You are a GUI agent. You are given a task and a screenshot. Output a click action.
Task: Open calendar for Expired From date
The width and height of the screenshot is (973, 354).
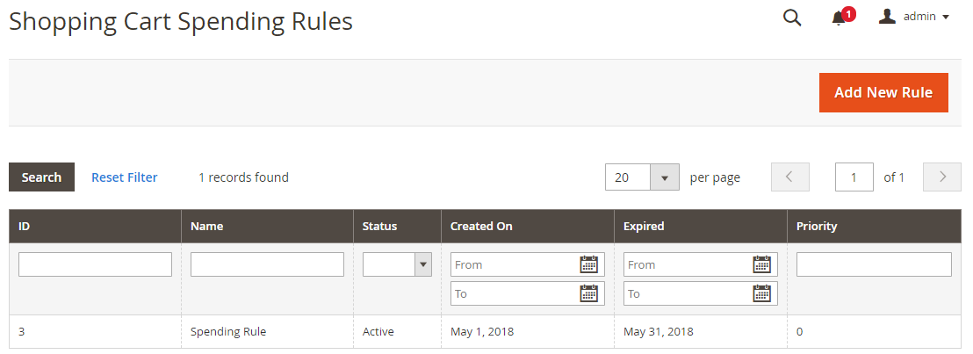[x=761, y=264]
